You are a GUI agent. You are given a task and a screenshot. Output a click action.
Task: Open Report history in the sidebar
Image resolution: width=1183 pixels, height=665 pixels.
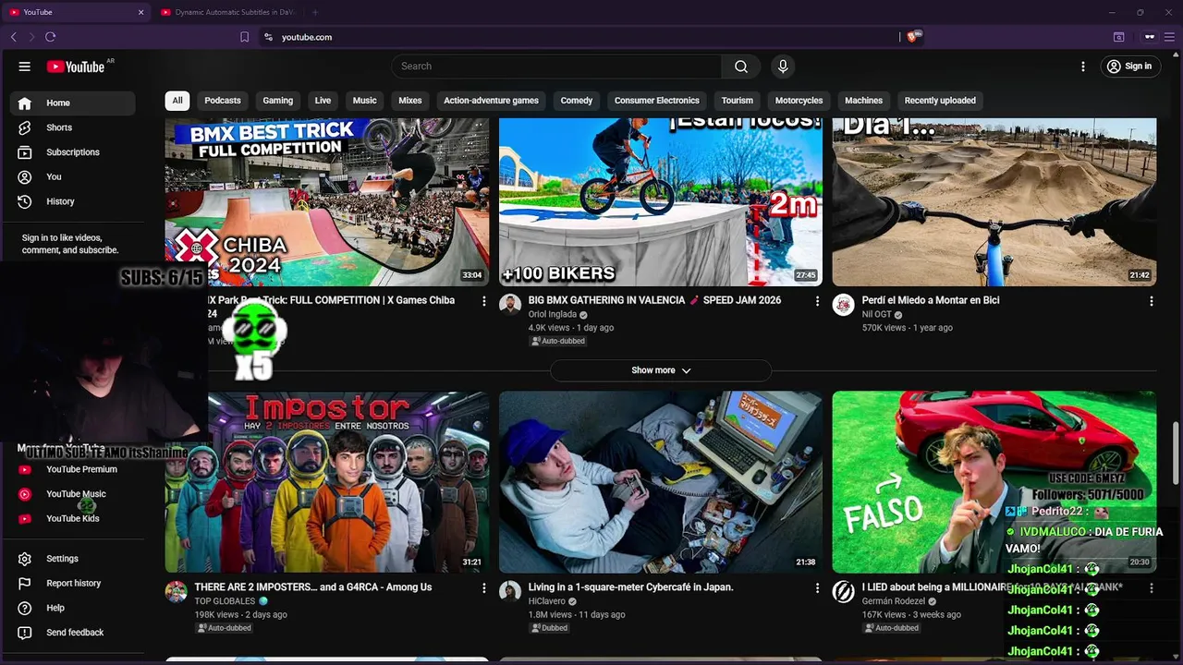pyautogui.click(x=72, y=584)
